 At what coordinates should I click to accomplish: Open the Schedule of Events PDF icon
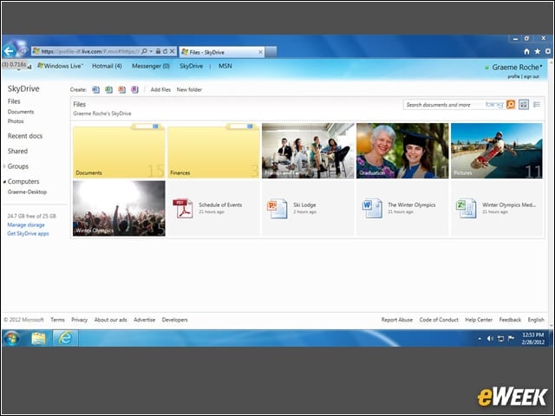(183, 208)
